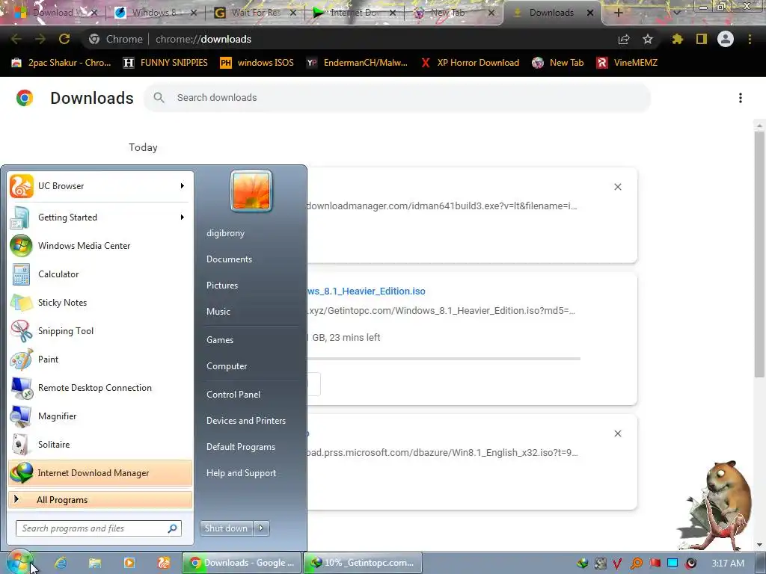Switch to the Wait For Res tab
This screenshot has width=766, height=574.
pyautogui.click(x=256, y=13)
